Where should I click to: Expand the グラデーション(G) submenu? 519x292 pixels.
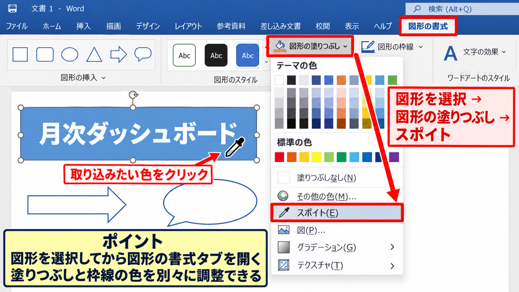[x=392, y=247]
